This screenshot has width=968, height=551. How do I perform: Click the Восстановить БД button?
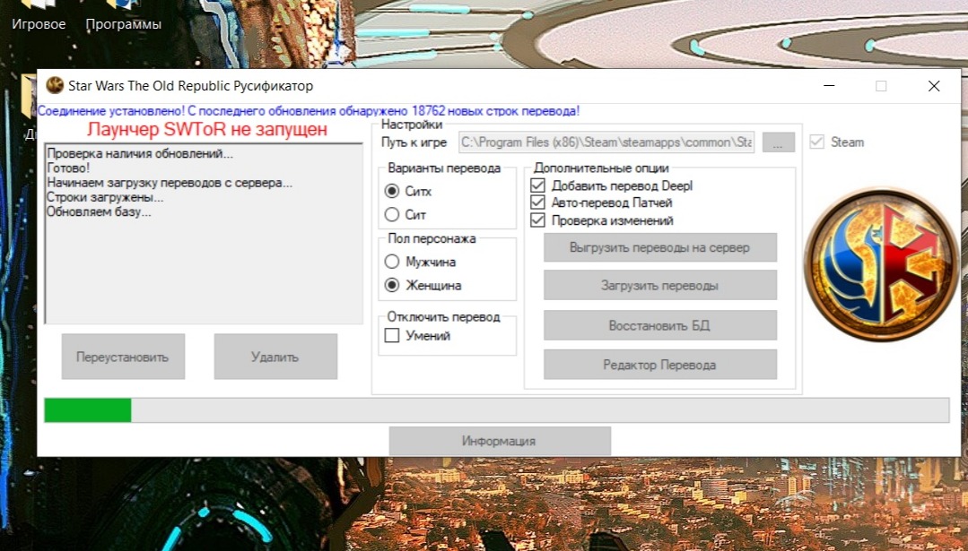[660, 325]
